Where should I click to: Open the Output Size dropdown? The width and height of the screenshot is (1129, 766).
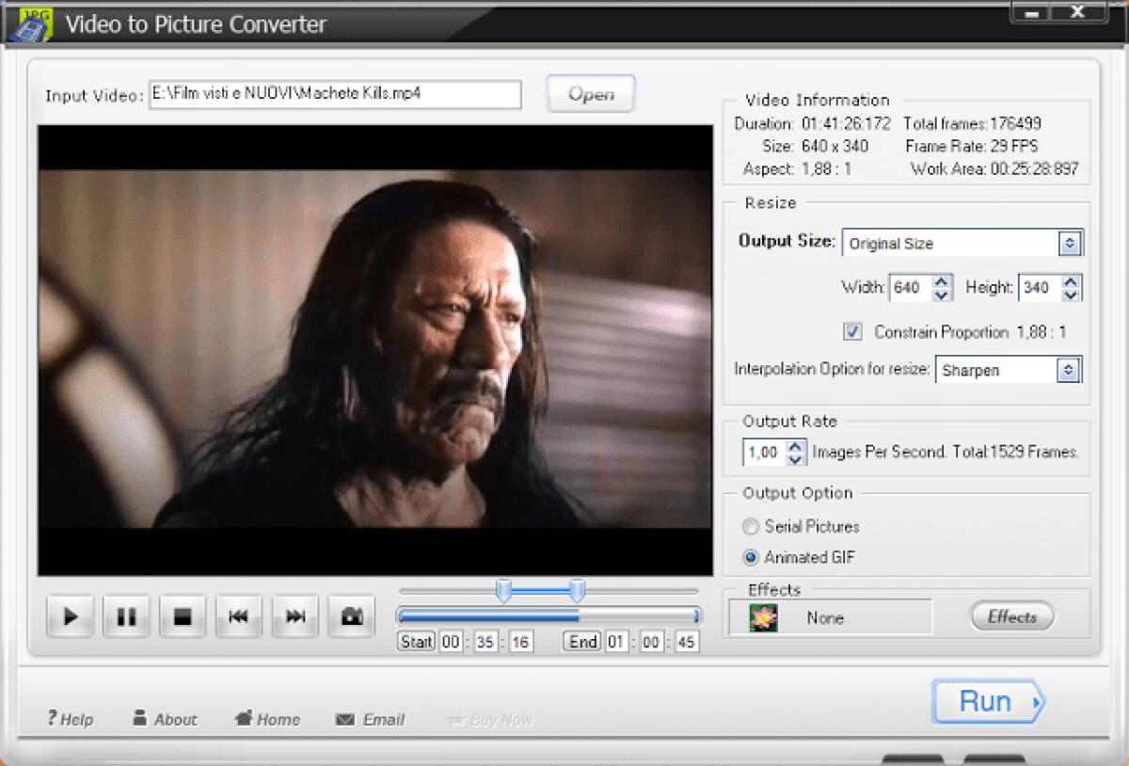(1069, 243)
